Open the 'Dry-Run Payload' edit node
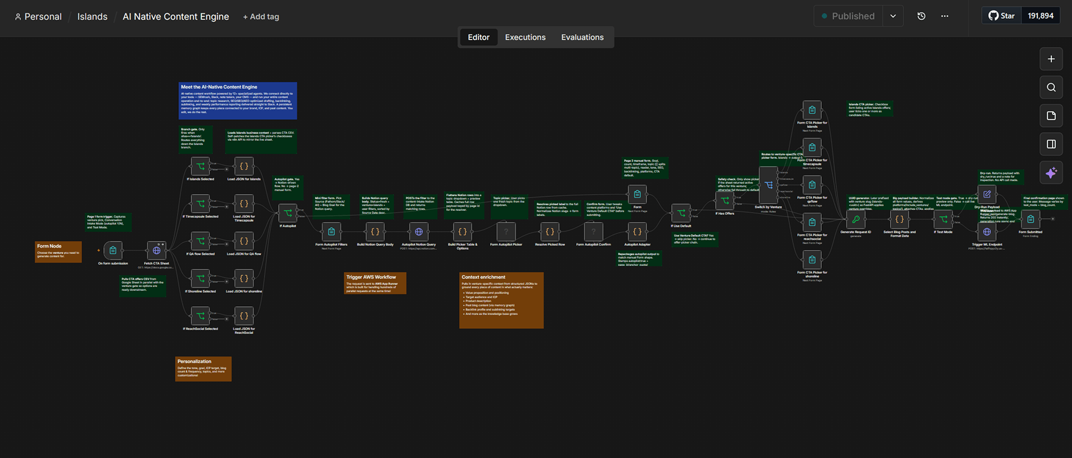 tap(987, 194)
